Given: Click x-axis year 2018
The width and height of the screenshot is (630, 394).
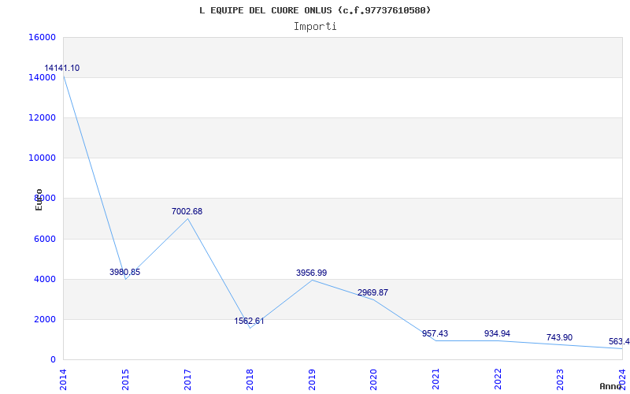Looking at the screenshot, I should click(x=250, y=379).
